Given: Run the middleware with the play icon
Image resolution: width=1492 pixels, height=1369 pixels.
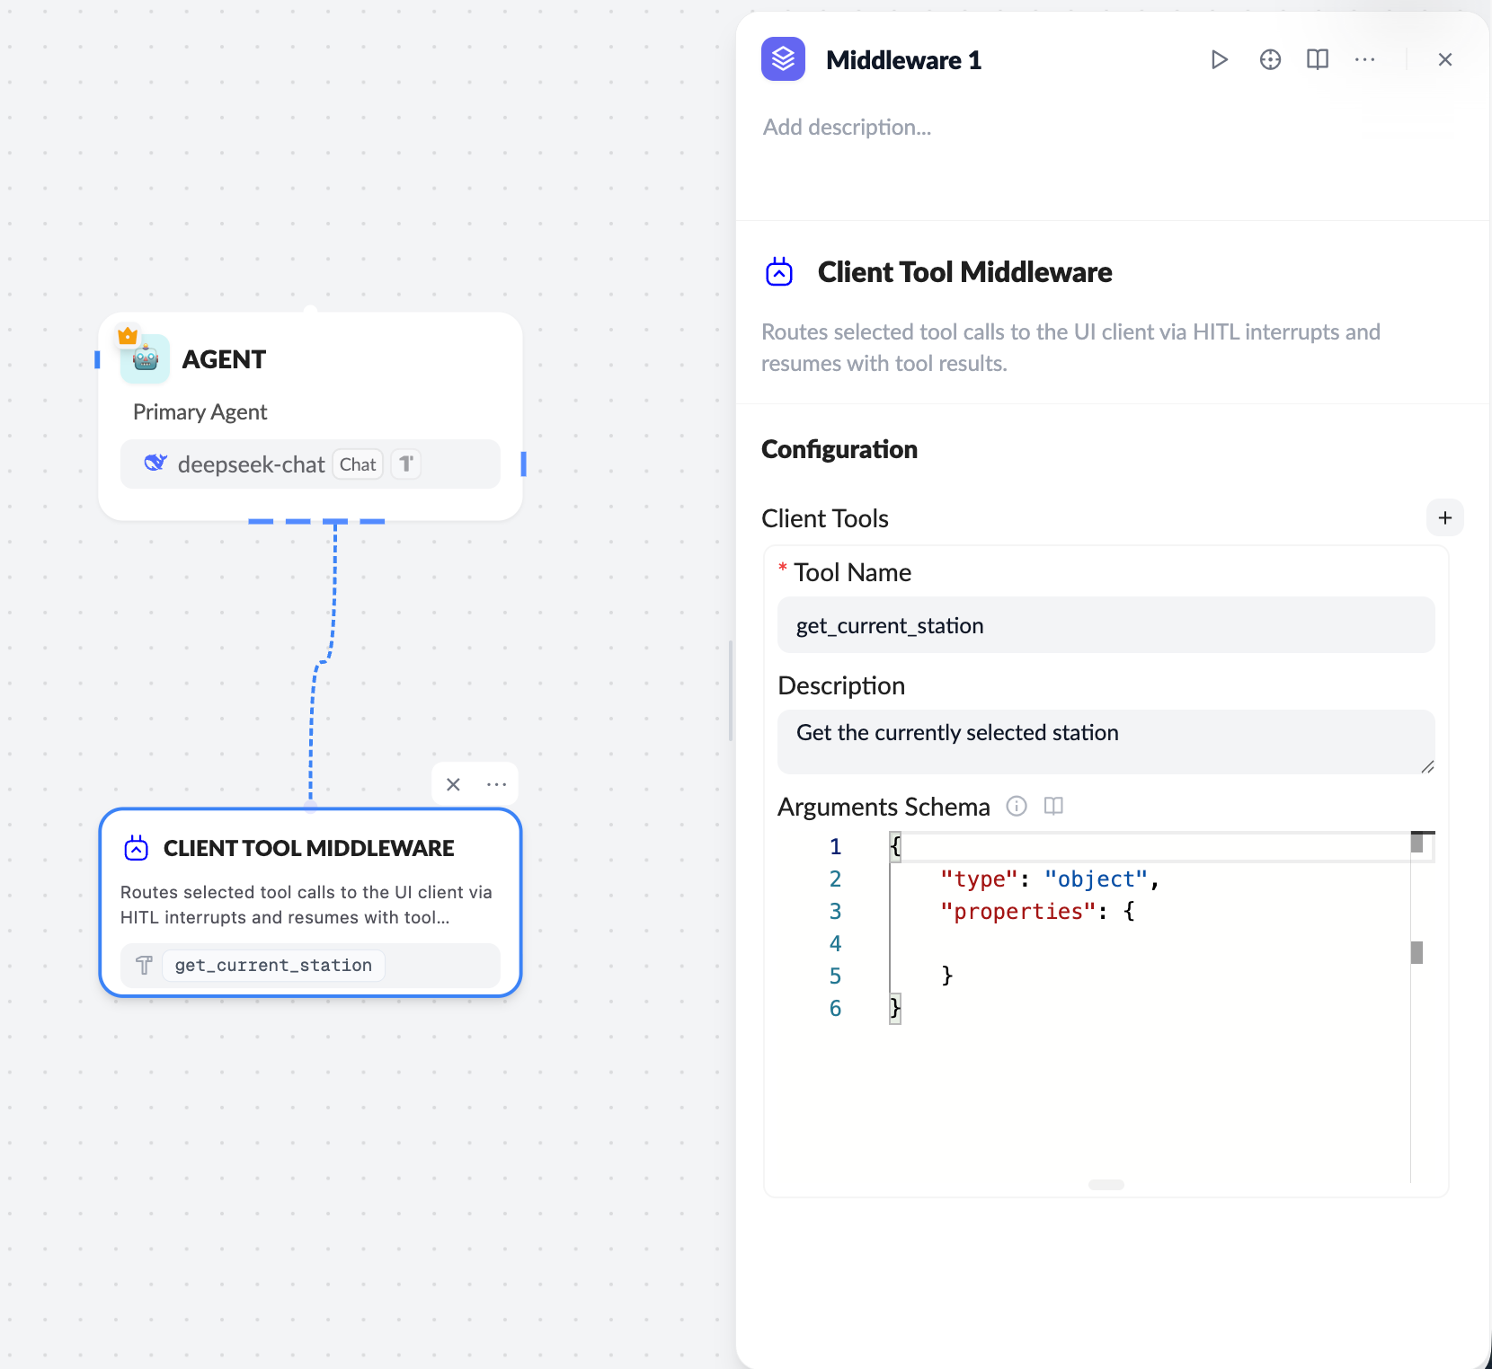Looking at the screenshot, I should pyautogui.click(x=1220, y=59).
